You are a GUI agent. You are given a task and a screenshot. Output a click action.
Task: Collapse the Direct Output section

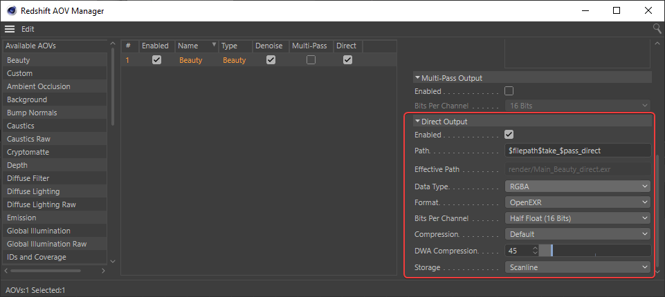pyautogui.click(x=418, y=122)
